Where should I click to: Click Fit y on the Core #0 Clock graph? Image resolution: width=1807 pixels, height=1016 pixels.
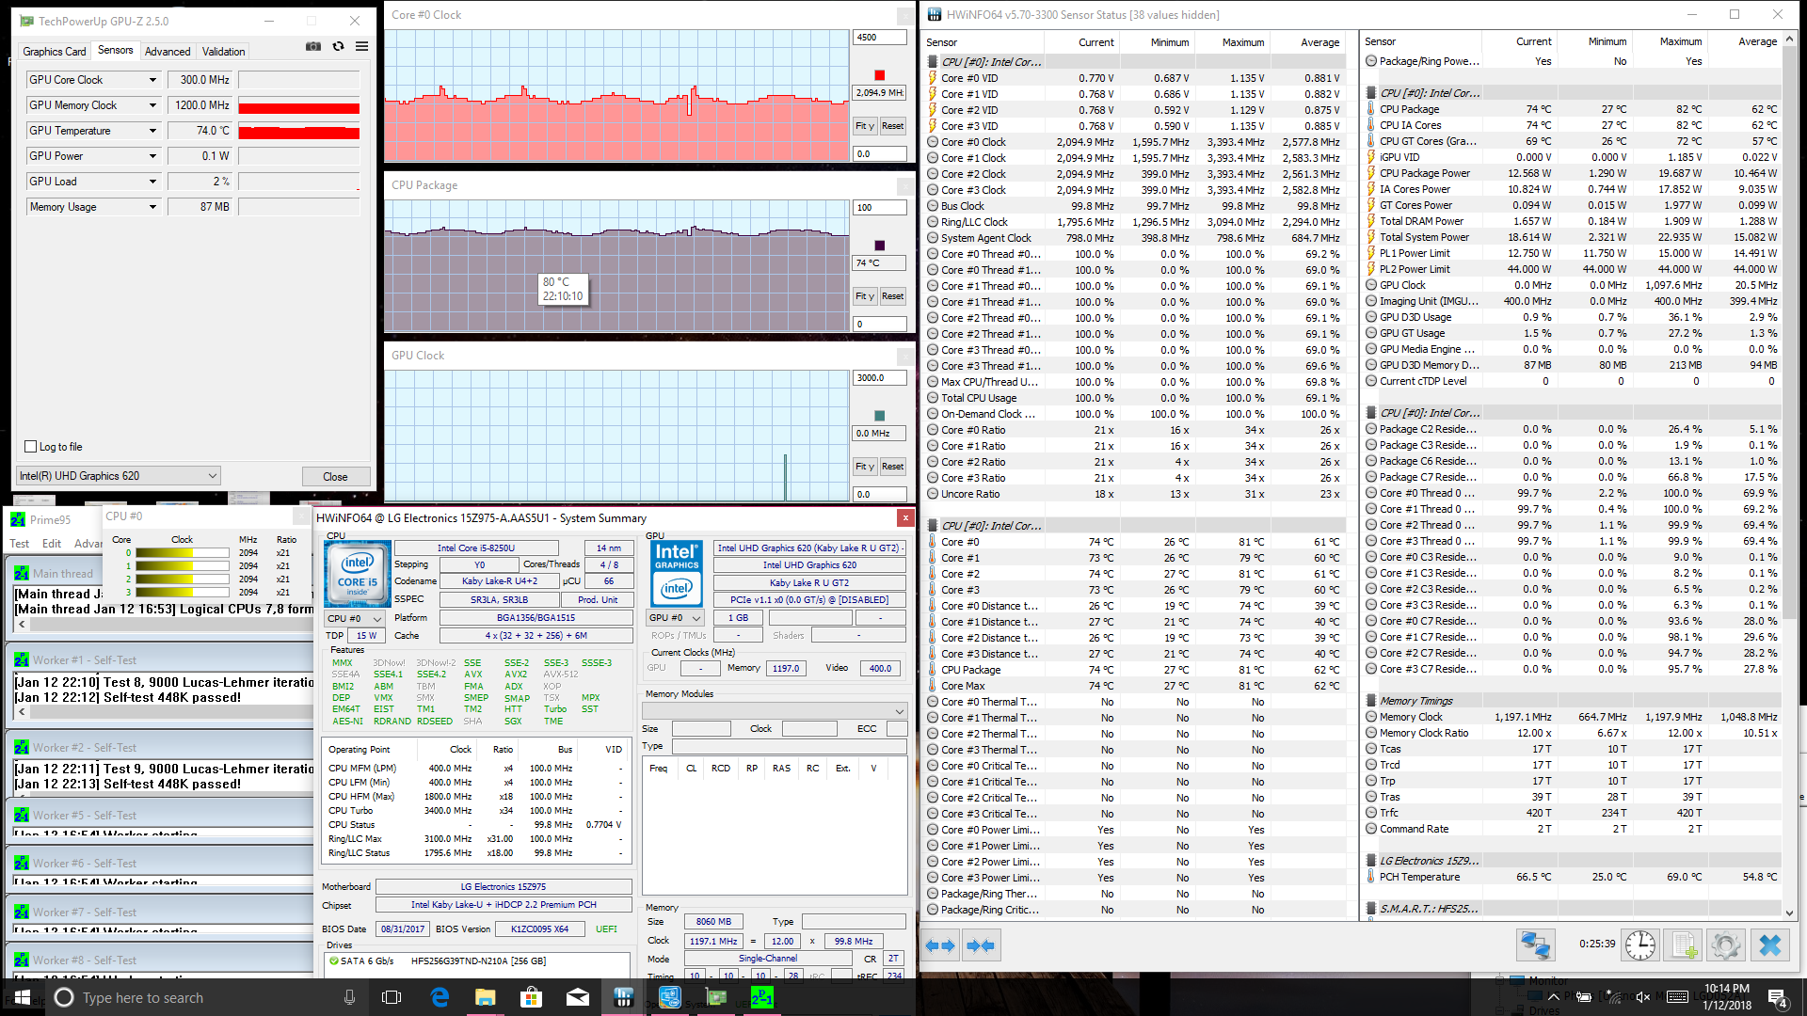point(865,126)
